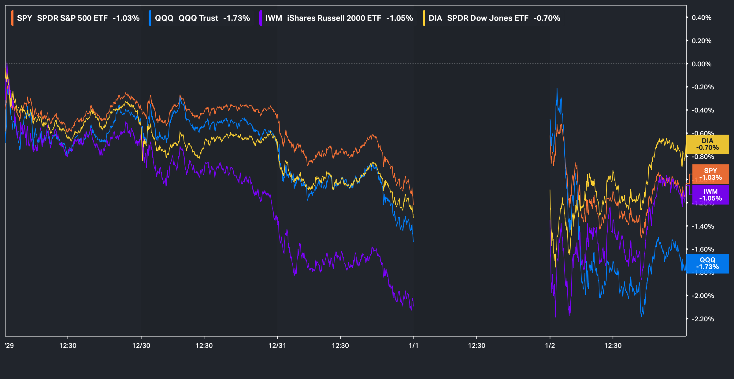Select the SPDR S&P 500 ETF legend entry
This screenshot has width=734, height=379.
[x=72, y=18]
